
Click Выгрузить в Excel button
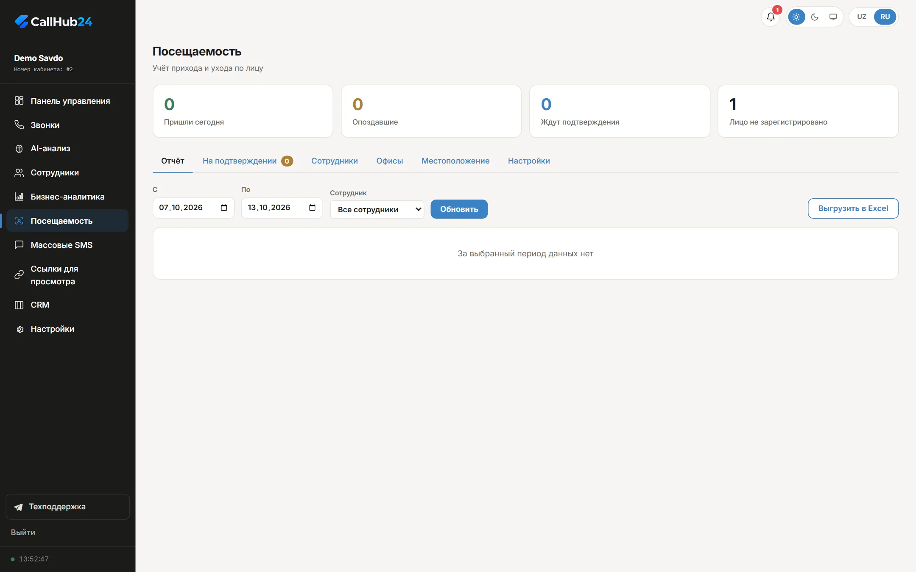853,208
